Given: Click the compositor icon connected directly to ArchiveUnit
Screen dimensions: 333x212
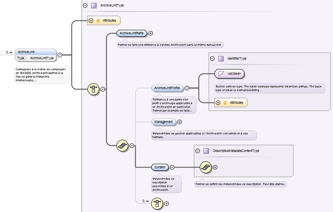Looking at the screenshot, I should pos(94,89).
